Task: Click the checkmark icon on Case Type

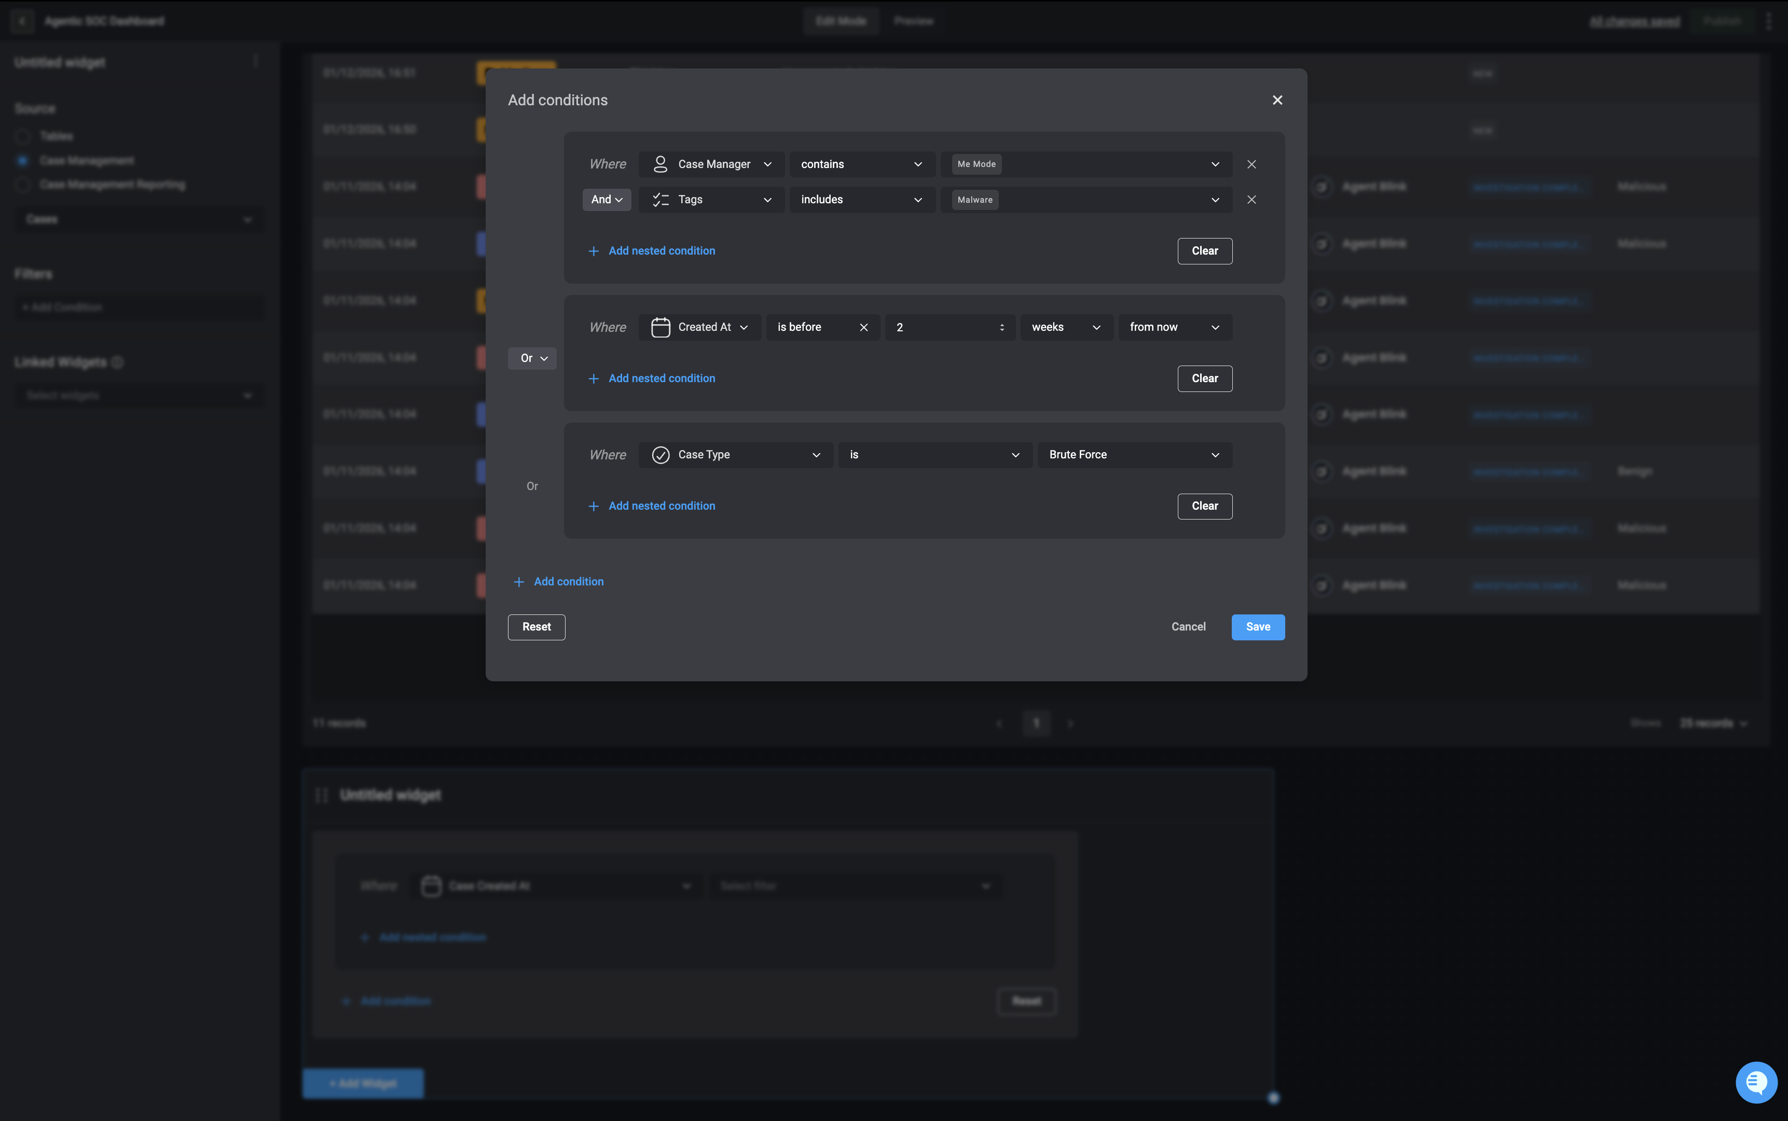Action: 659,455
